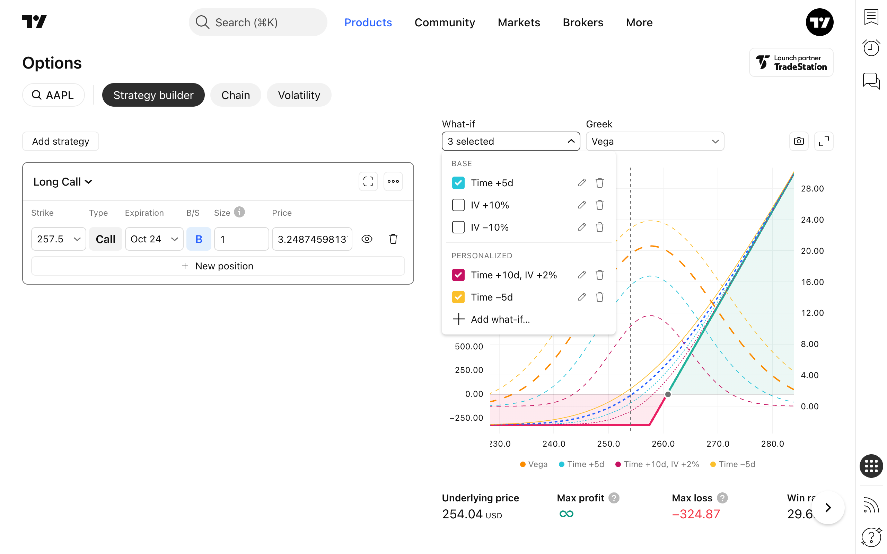Enable the IV +10% checkbox
The height and width of the screenshot is (554, 887).
pos(458,205)
